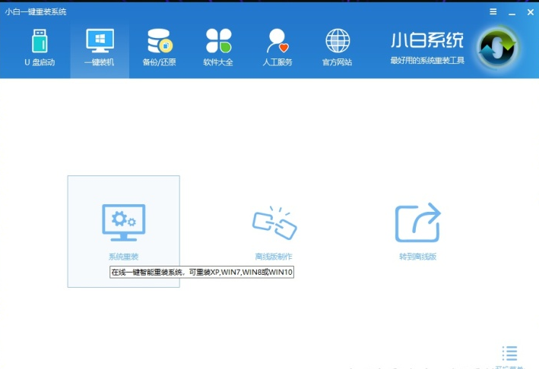Click the 离线版制作 text label
Screen dimensions: 539x369
point(274,257)
